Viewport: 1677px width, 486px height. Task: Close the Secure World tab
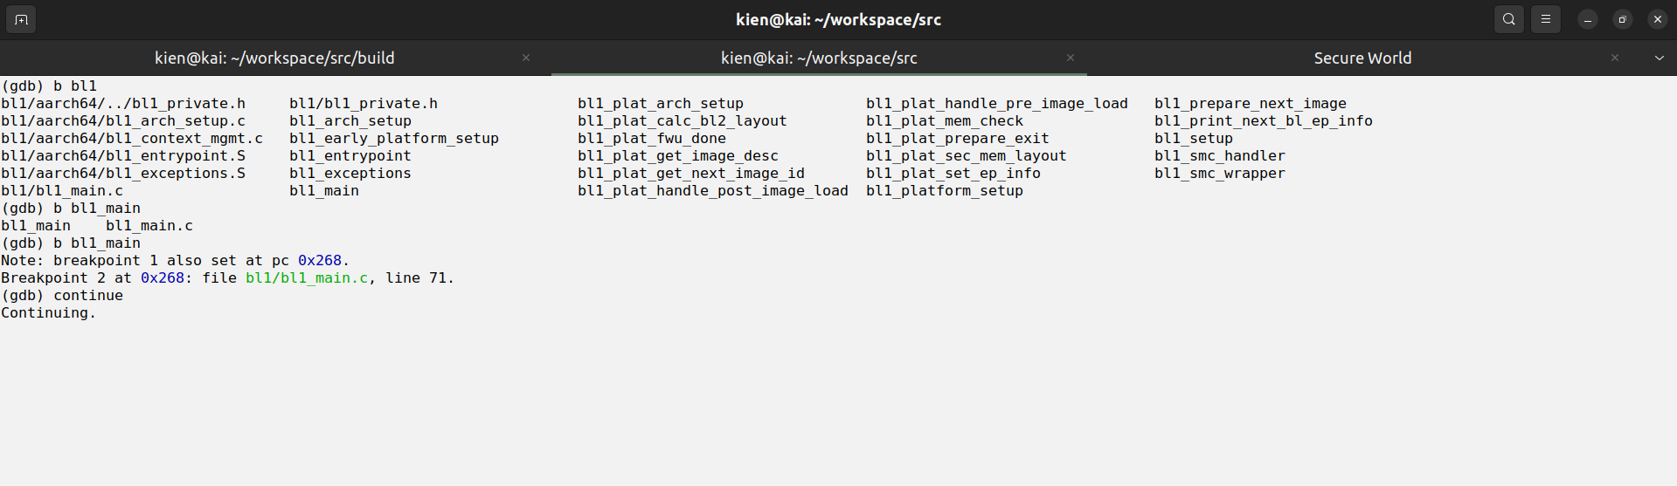pos(1614,58)
